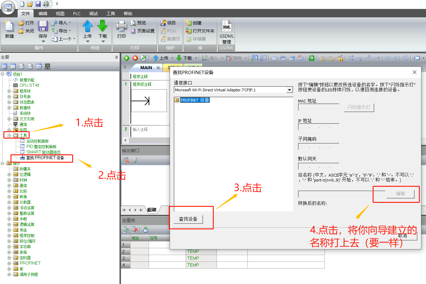Select the MAIN editor tab
This screenshot has height=284, width=426.
tap(146, 68)
